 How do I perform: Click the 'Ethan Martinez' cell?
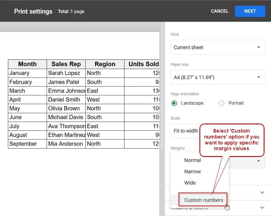pos(66,135)
